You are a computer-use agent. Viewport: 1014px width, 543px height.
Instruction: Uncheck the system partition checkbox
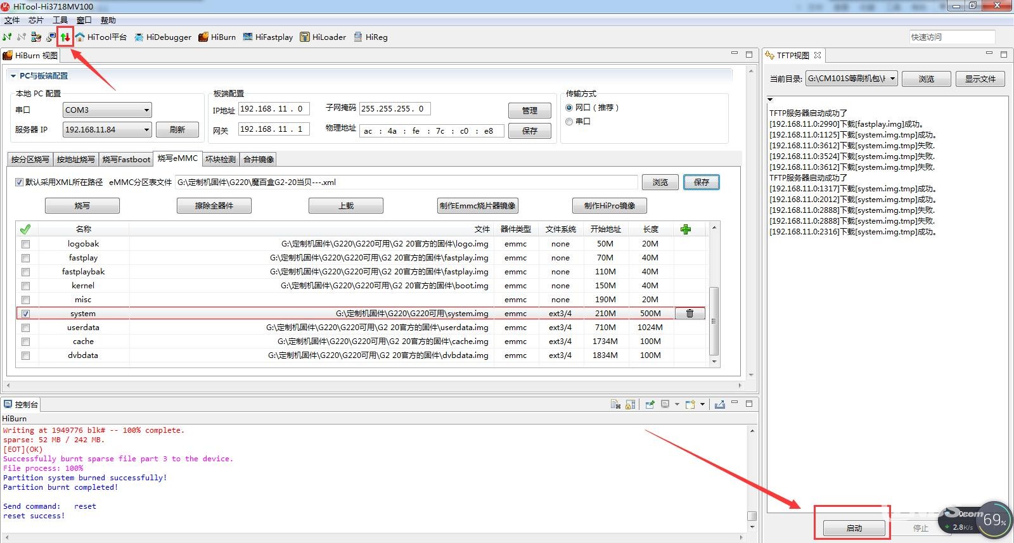coord(25,314)
